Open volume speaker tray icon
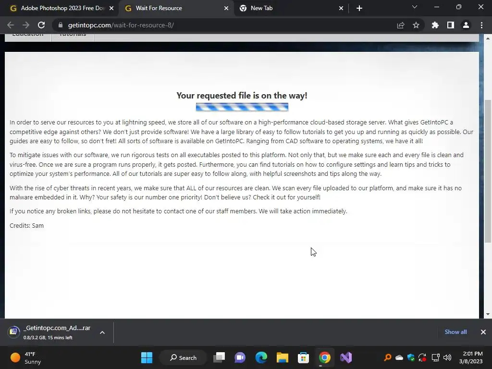 tap(447, 357)
